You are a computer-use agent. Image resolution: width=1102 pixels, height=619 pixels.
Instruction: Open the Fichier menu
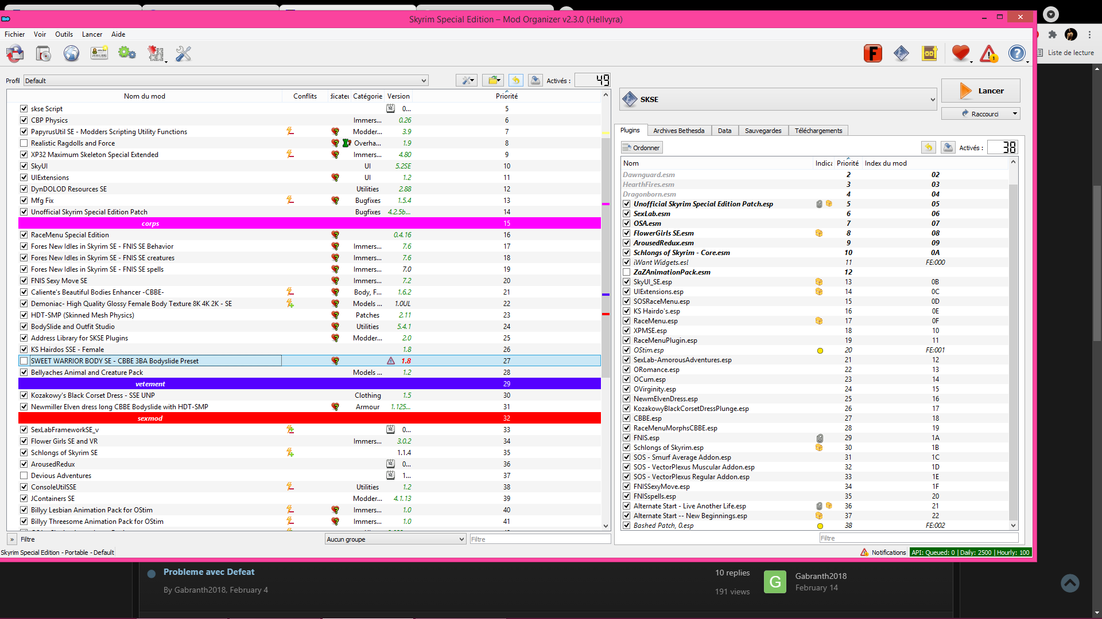point(15,34)
